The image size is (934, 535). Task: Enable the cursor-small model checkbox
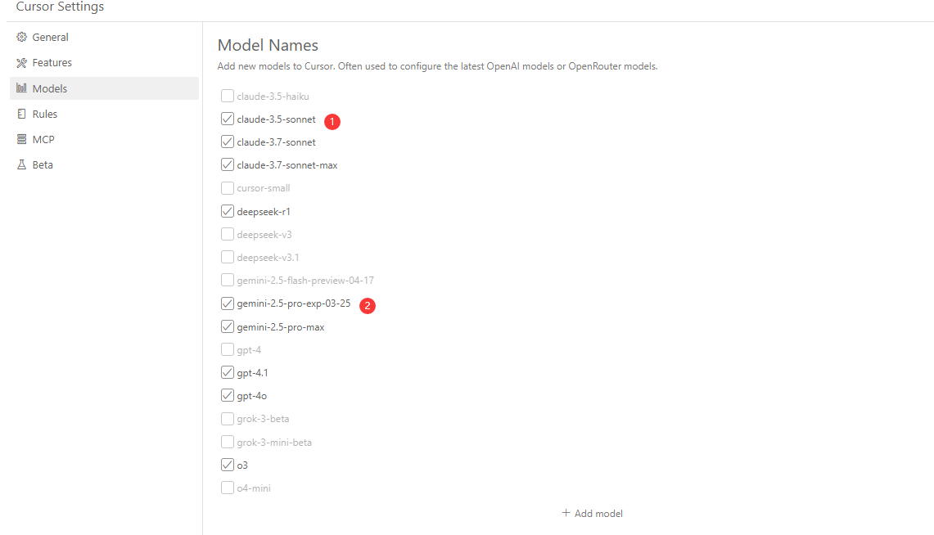[227, 188]
